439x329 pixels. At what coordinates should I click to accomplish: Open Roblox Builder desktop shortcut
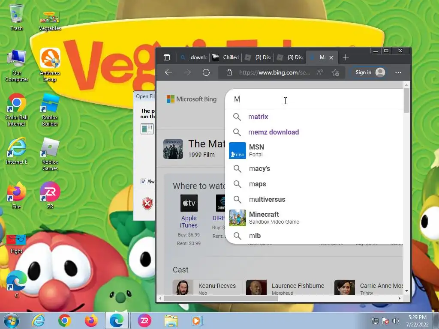point(50,110)
